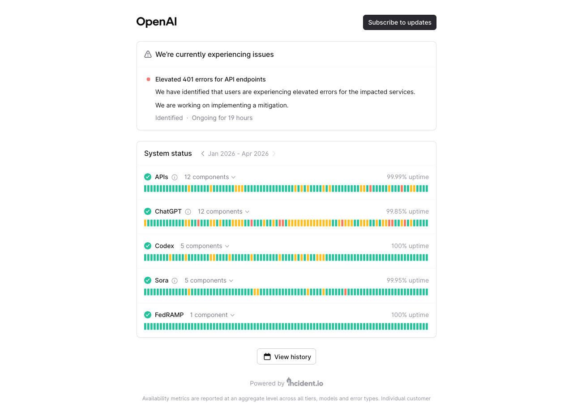This screenshot has height=403, width=573.
Task: Click last bar in ChatGPT uptime chart
Action: 427,223
